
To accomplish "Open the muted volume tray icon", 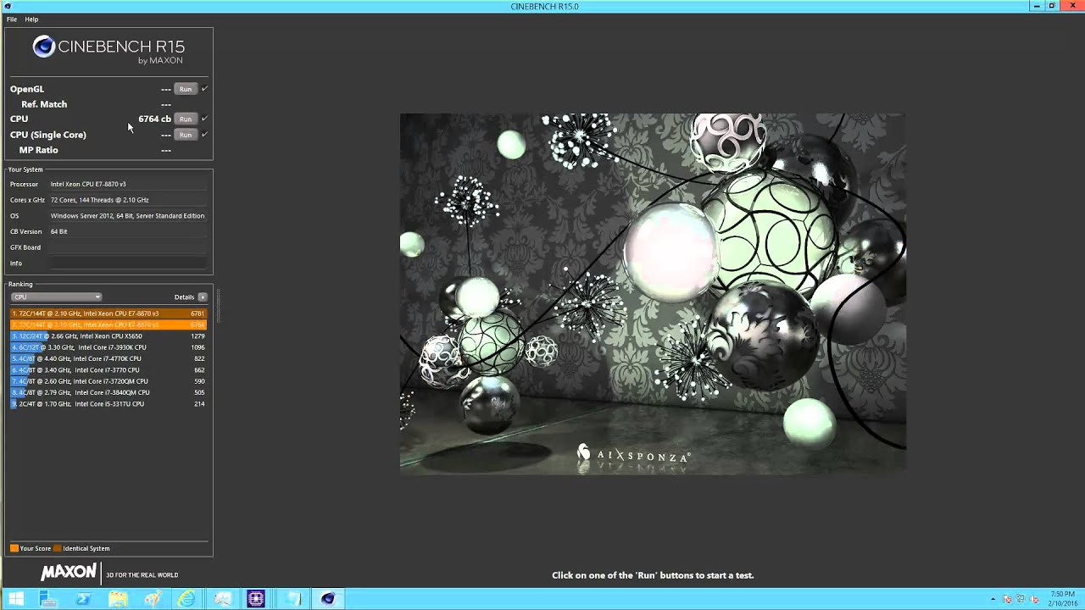I will point(1034,600).
